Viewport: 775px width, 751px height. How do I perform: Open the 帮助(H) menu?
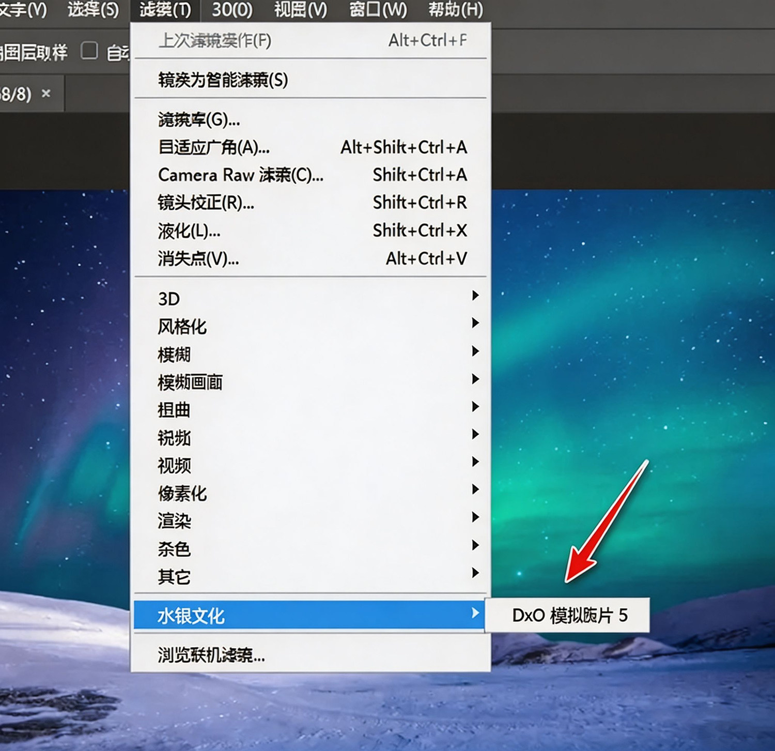pos(456,10)
